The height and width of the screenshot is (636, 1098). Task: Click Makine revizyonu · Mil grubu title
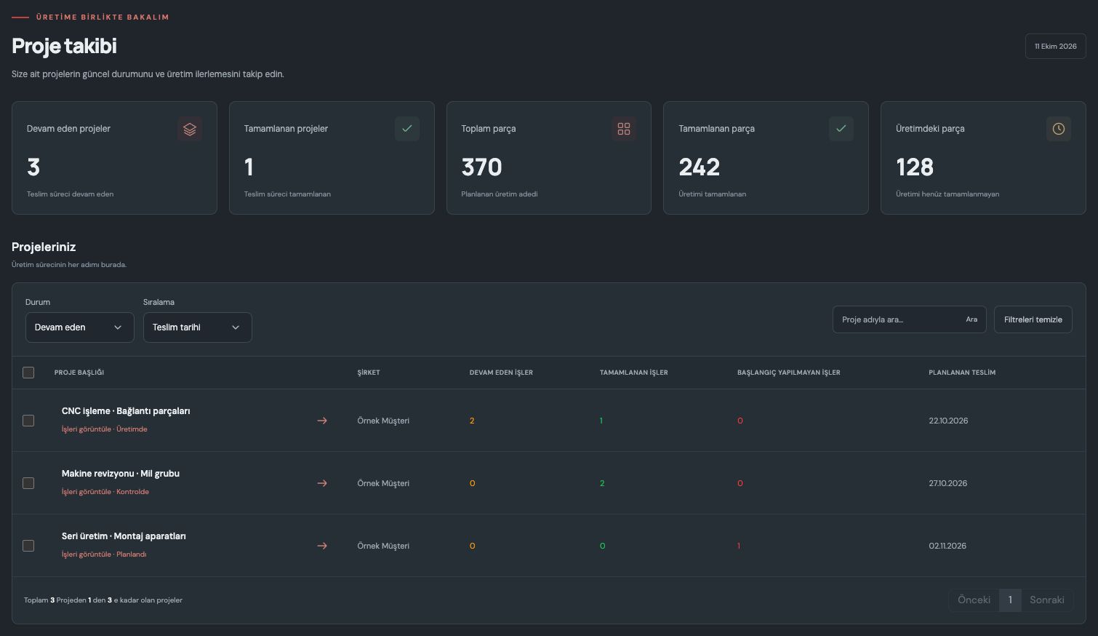(x=121, y=474)
